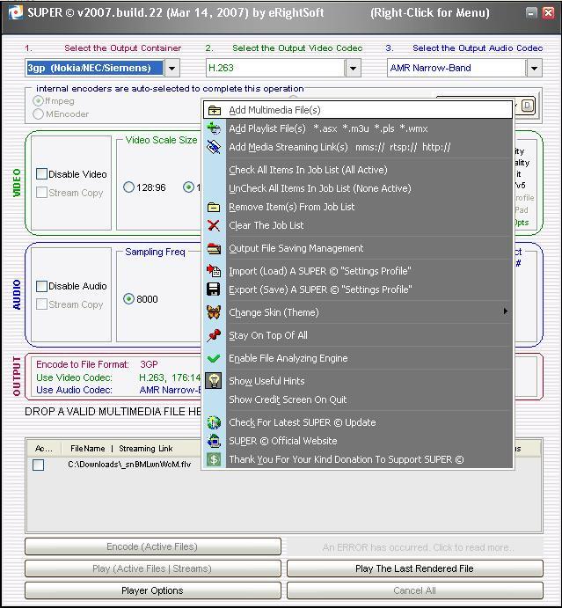Click the FileName | Streaming Link column header
The height and width of the screenshot is (608, 562).
tap(121, 449)
